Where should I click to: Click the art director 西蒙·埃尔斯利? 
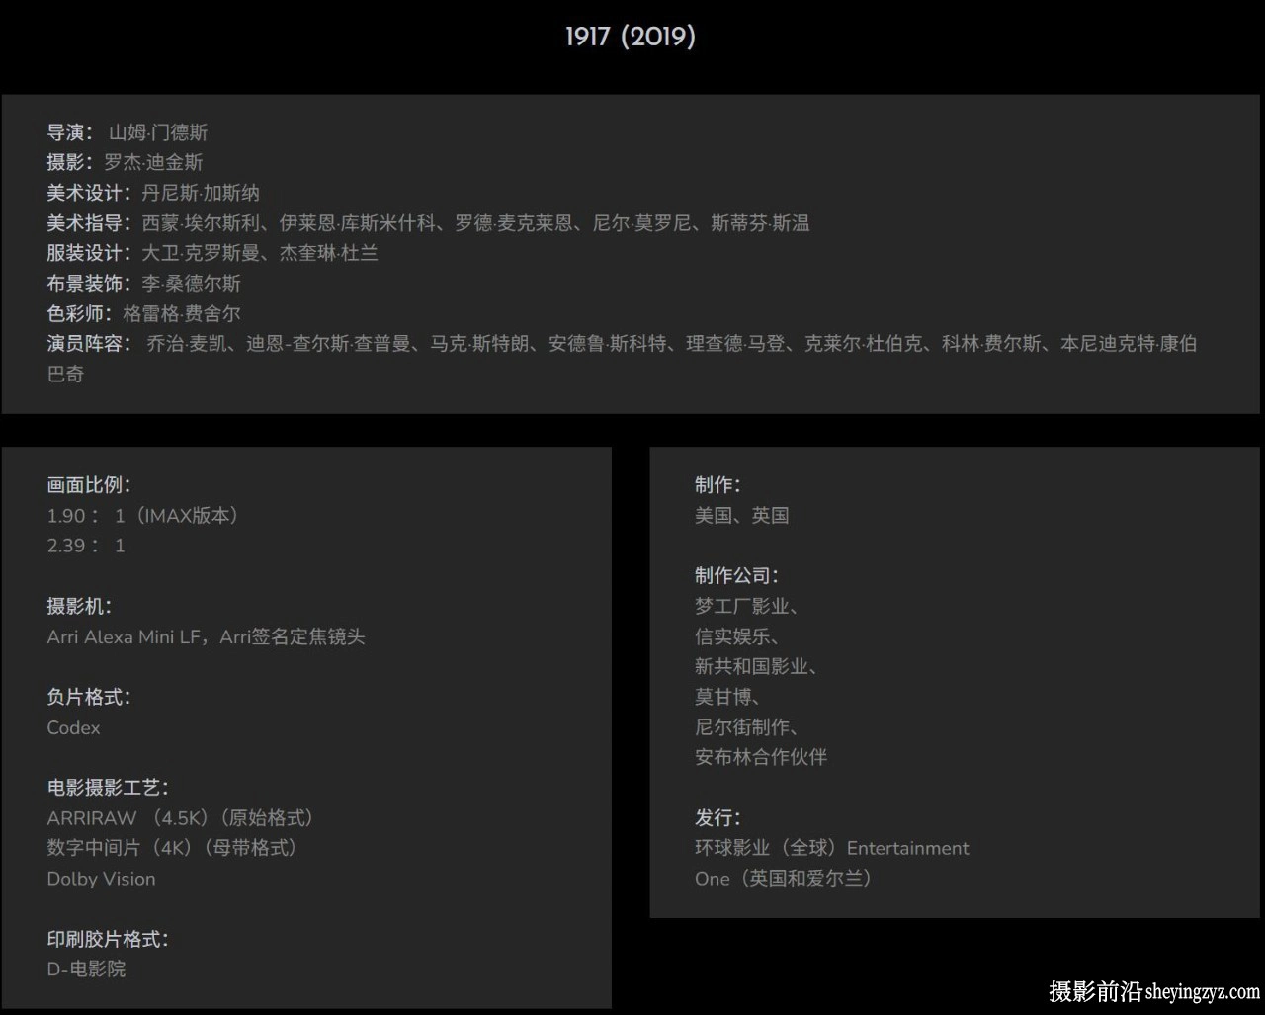click(x=201, y=223)
